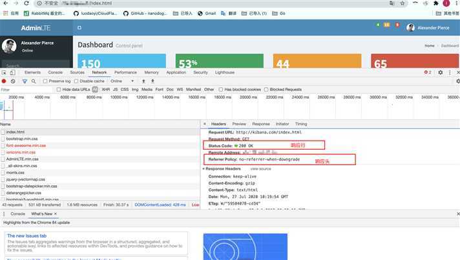460x260 pixels.
Task: Switch to the Console panel tab
Action: (x=55, y=72)
